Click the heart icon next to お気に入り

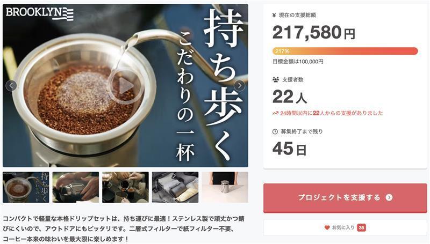click(327, 227)
